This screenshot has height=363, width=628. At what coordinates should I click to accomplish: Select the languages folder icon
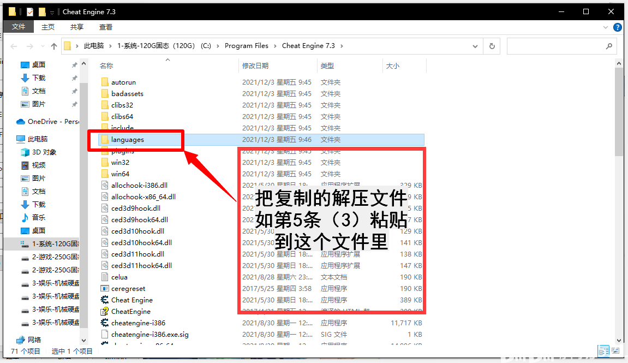[x=105, y=139]
